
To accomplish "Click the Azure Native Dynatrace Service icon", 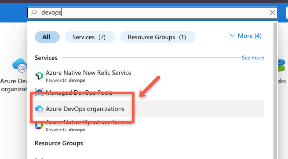I will (39, 126).
